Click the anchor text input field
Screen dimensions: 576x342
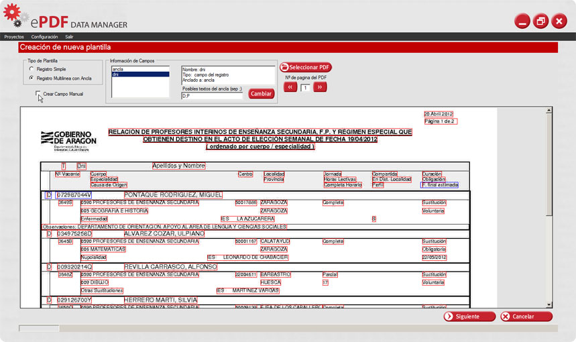(213, 96)
